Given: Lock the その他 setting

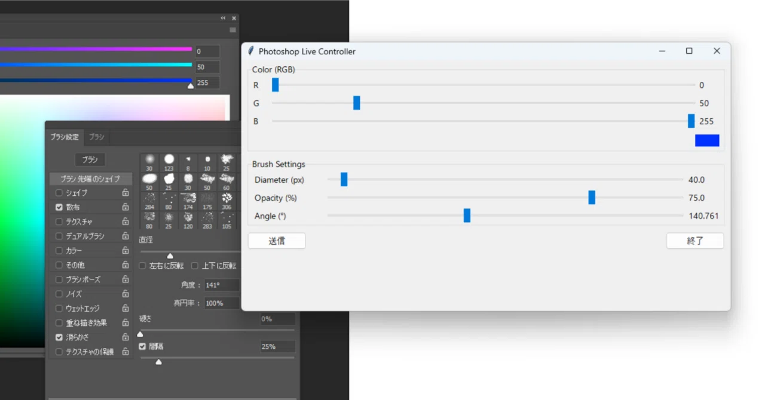Looking at the screenshot, I should click(126, 265).
